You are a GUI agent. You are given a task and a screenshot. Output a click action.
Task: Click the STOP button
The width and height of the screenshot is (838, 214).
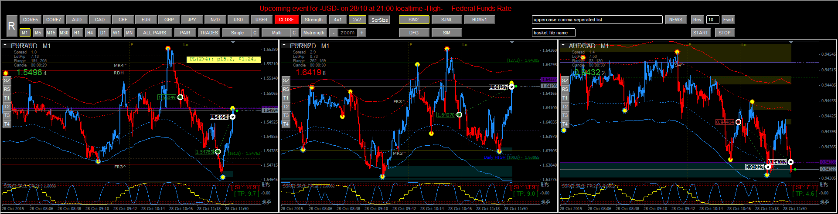click(725, 33)
